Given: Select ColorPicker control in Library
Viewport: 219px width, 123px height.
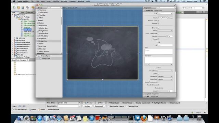Looking at the screenshot, I should click(43, 31).
